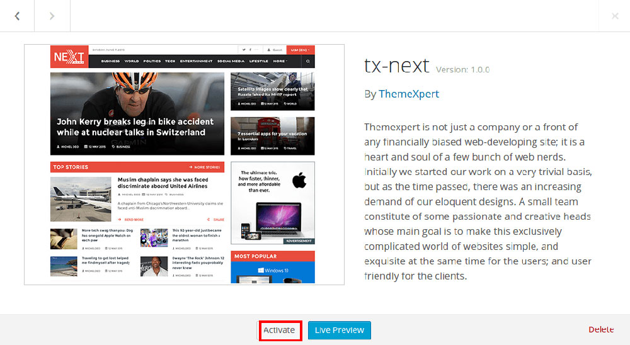Click the Windows 10 Most Popular thumbnail
630x345 pixels.
273,273
